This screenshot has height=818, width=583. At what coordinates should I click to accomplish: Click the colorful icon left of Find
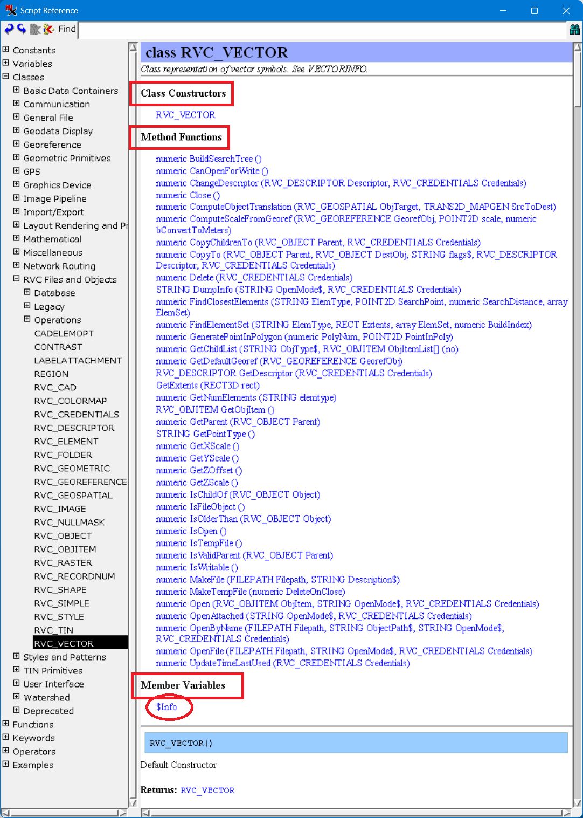48,29
